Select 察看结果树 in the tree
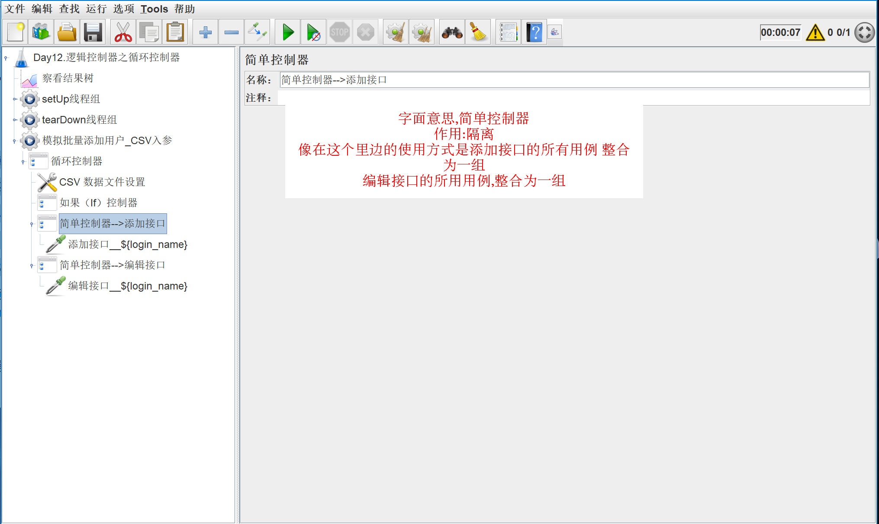879x524 pixels. point(68,78)
